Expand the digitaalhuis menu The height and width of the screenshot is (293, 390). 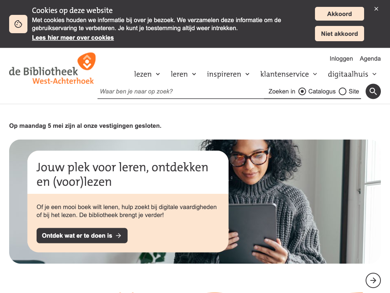click(352, 74)
